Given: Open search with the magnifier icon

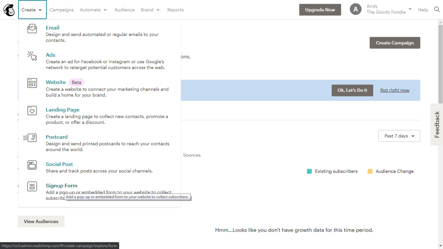Looking at the screenshot, I should point(437,9).
